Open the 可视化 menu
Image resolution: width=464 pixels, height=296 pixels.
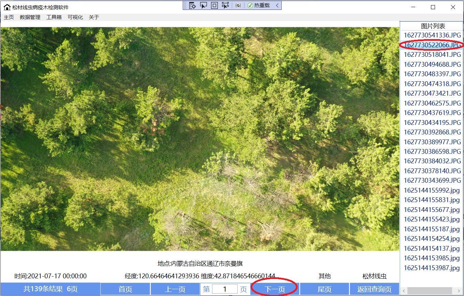click(x=75, y=17)
